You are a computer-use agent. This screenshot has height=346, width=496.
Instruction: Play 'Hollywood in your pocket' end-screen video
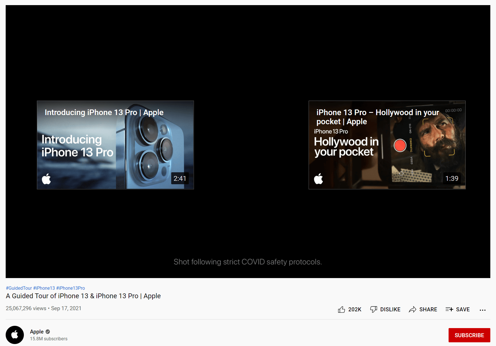[x=387, y=145]
